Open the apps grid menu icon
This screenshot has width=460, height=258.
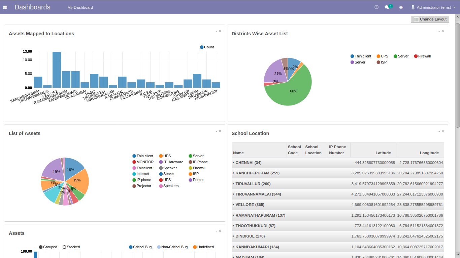(x=5, y=7)
